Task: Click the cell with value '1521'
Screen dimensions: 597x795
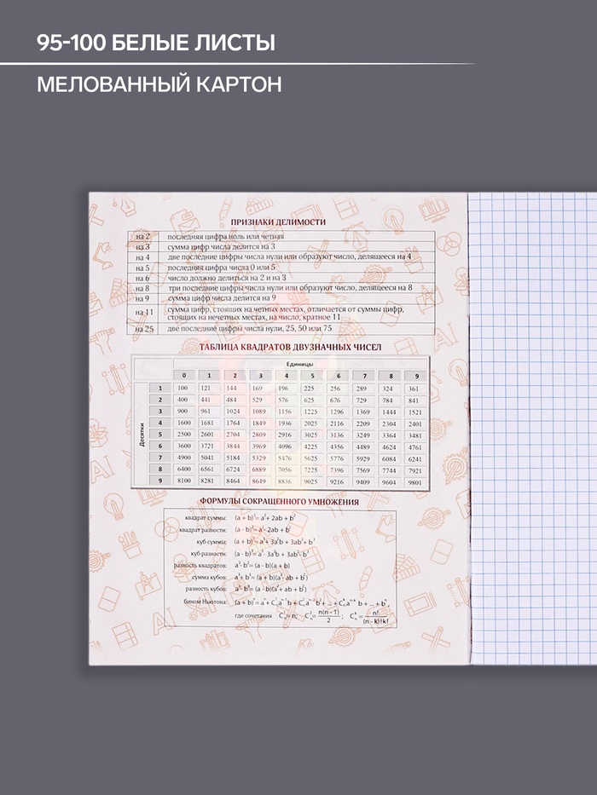Action: point(414,412)
